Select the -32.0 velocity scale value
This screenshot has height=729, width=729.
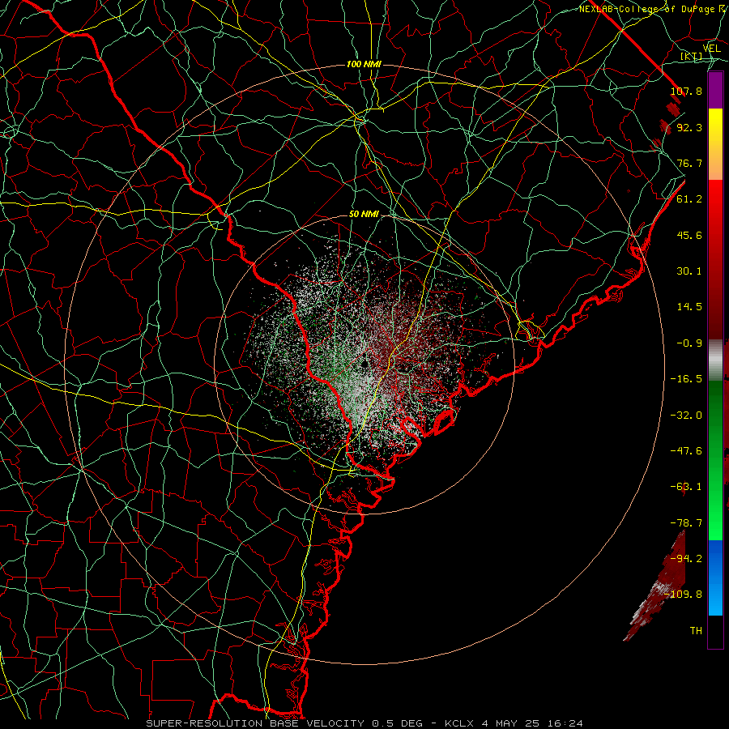point(686,415)
